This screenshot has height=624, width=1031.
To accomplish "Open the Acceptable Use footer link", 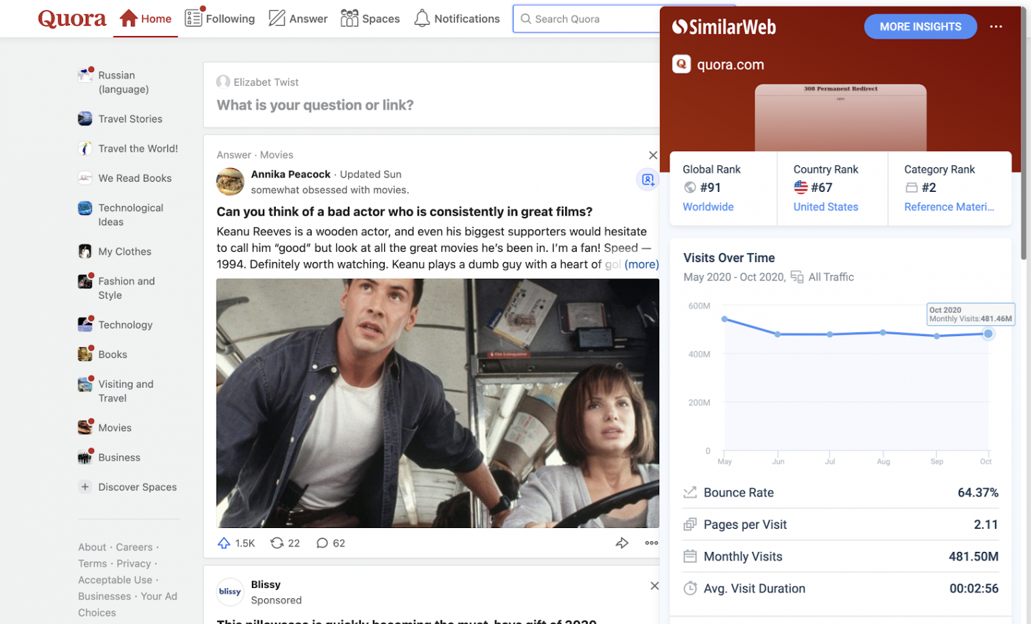I will click(x=115, y=580).
